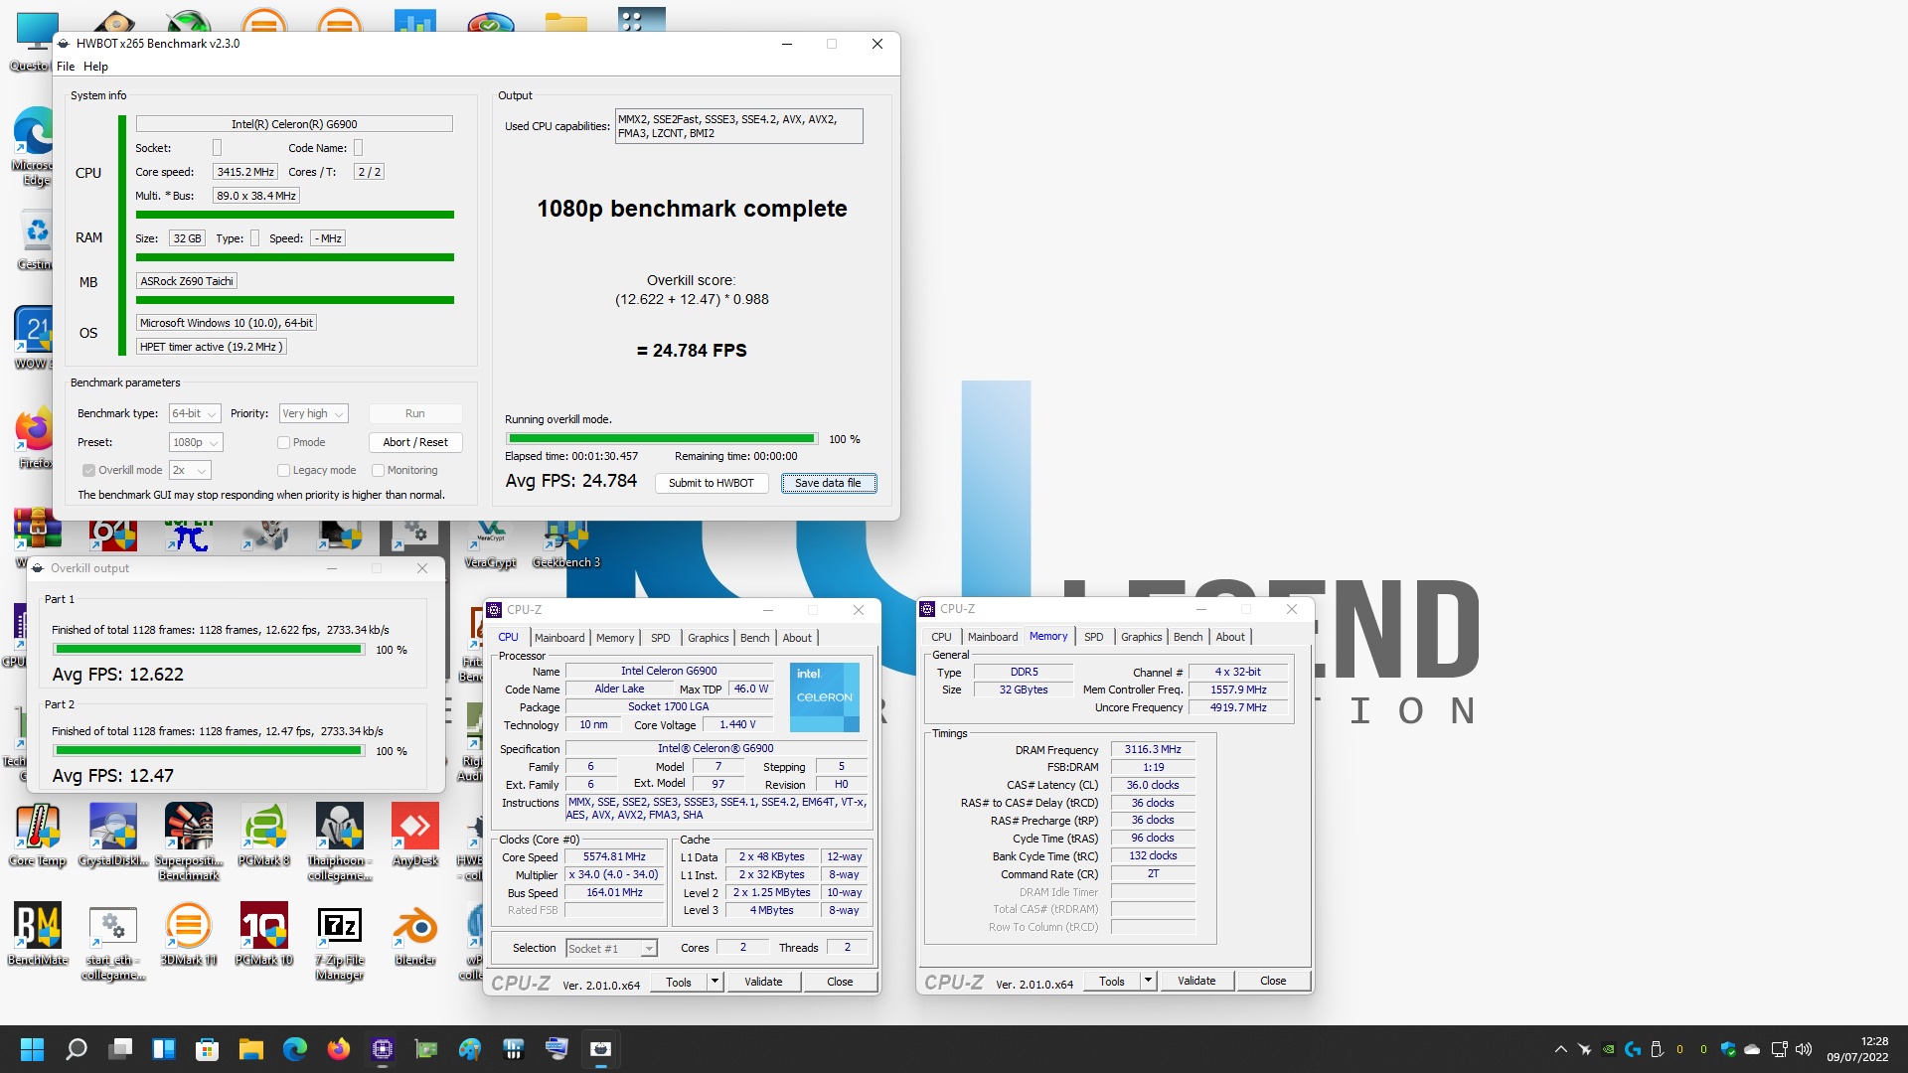
Task: Open the BenchMate desktop icon
Action: coord(38,934)
